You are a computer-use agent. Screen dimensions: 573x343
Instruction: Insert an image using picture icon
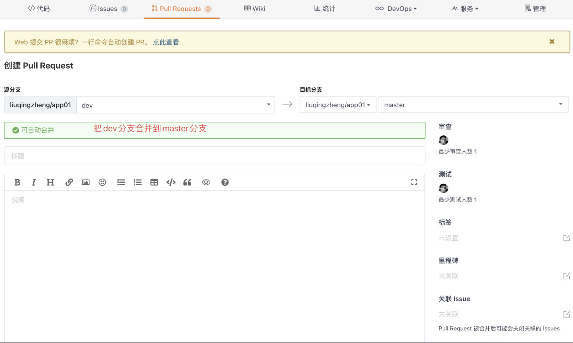coord(86,182)
